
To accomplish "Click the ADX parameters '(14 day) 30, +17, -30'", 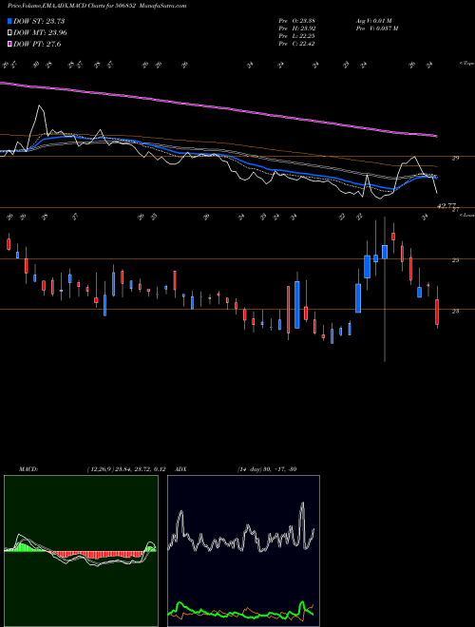I will (267, 469).
